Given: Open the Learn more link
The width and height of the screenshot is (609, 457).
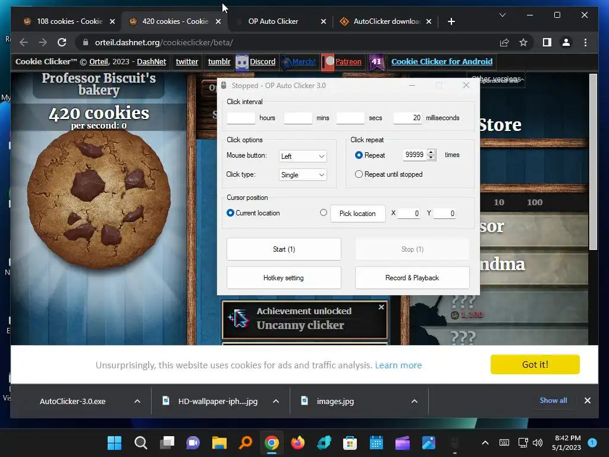Looking at the screenshot, I should [398, 365].
